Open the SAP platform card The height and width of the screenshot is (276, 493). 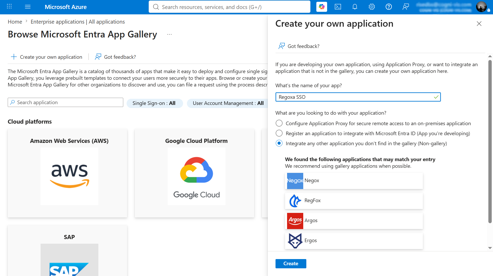[x=67, y=251]
